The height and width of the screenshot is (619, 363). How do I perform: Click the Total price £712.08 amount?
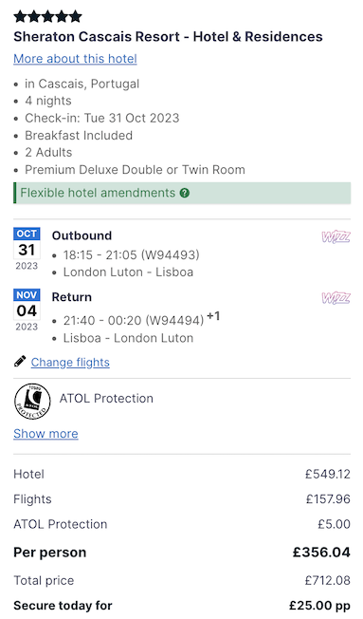328,580
